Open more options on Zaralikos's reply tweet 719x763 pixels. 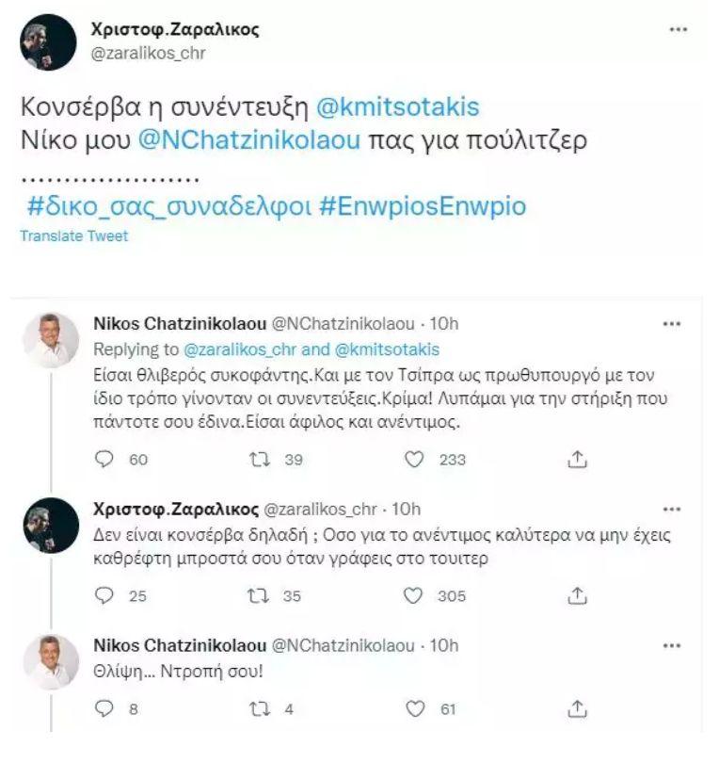point(672,510)
